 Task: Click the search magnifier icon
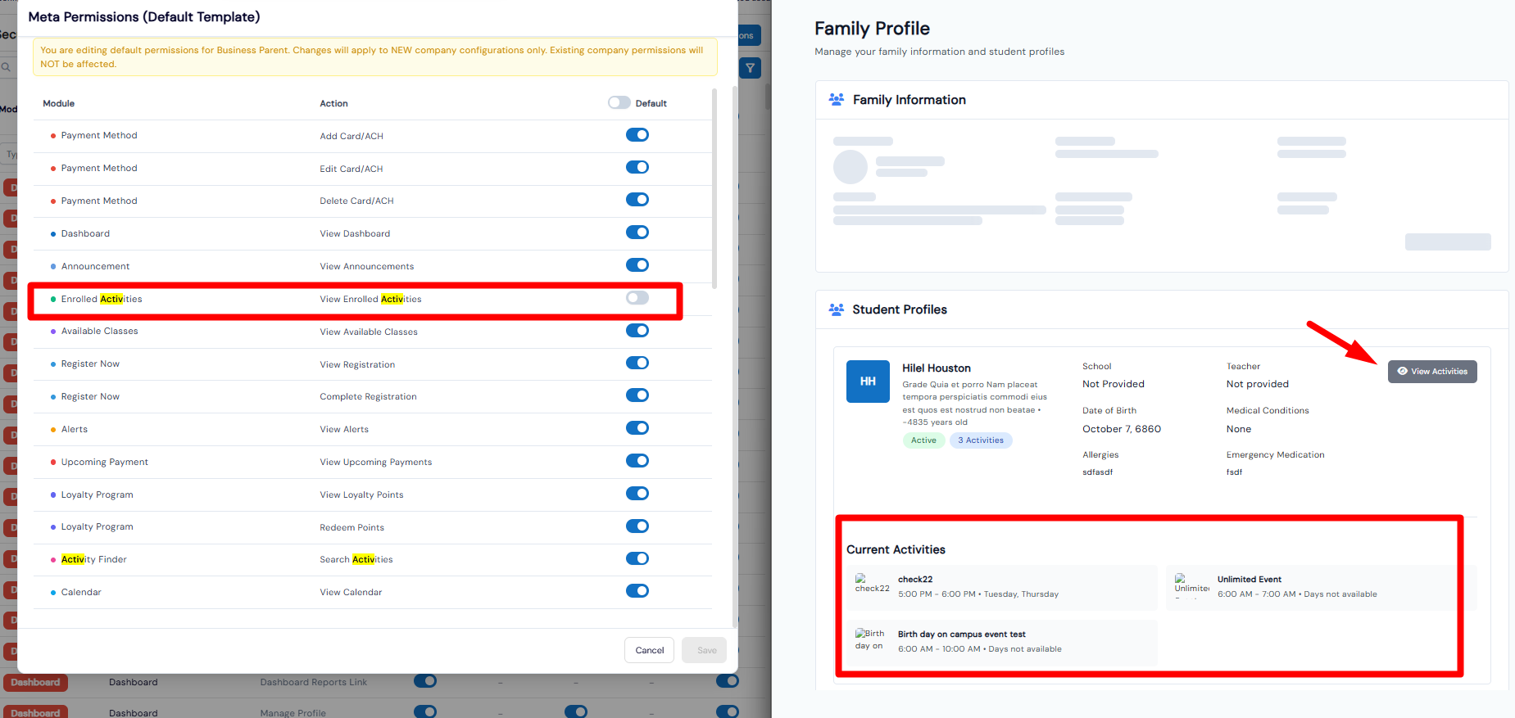point(6,67)
